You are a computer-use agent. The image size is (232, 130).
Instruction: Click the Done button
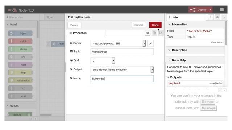coord(155,25)
